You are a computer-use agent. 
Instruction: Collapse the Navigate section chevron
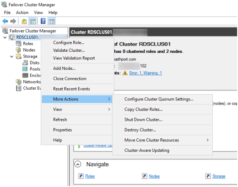coord(78,164)
